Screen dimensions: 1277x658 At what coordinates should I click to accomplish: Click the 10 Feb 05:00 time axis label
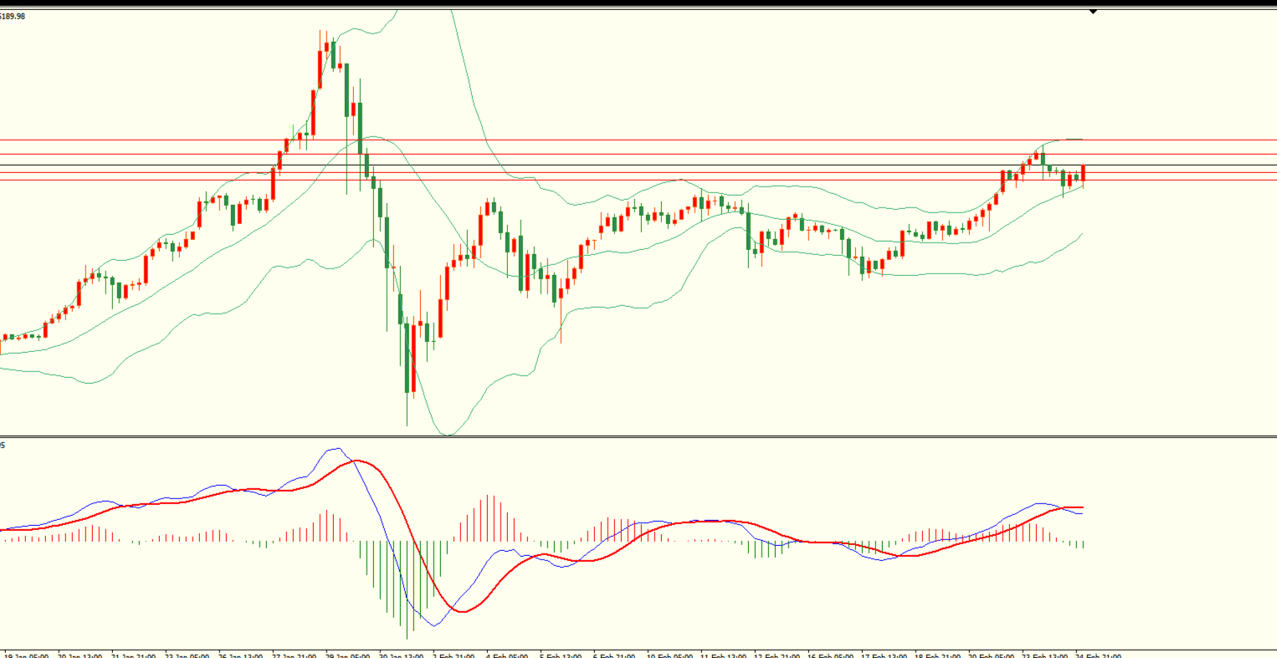click(669, 655)
